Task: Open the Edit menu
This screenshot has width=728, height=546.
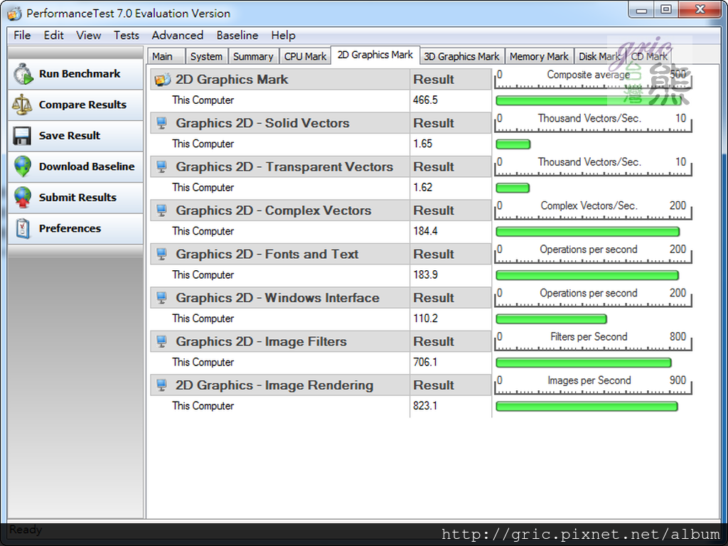Action: tap(53, 36)
